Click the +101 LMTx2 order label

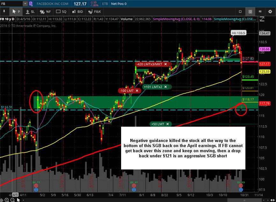(x=153, y=87)
